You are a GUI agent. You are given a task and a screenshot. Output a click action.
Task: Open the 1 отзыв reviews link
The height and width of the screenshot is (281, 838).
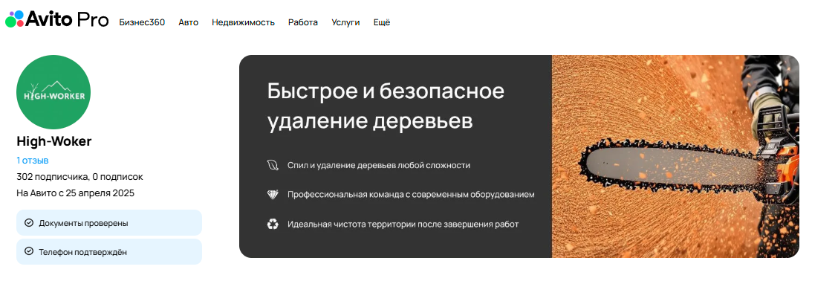(33, 160)
